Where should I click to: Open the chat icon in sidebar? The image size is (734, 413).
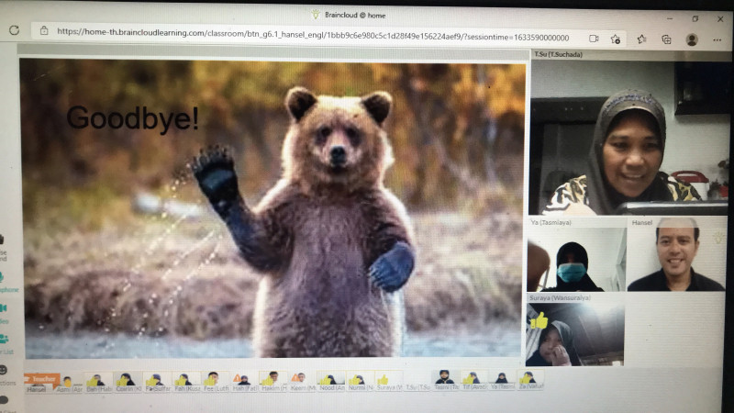pyautogui.click(x=5, y=400)
